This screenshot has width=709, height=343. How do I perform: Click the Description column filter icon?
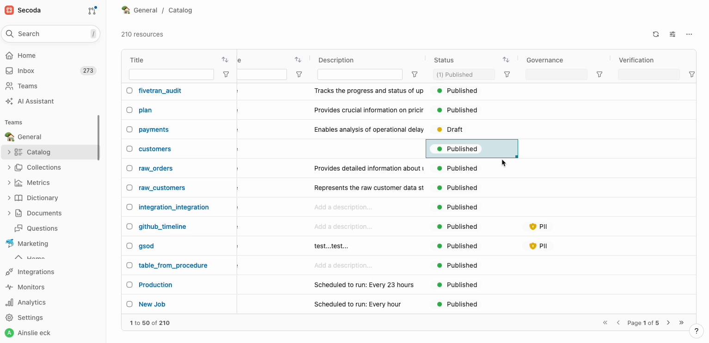tap(414, 74)
